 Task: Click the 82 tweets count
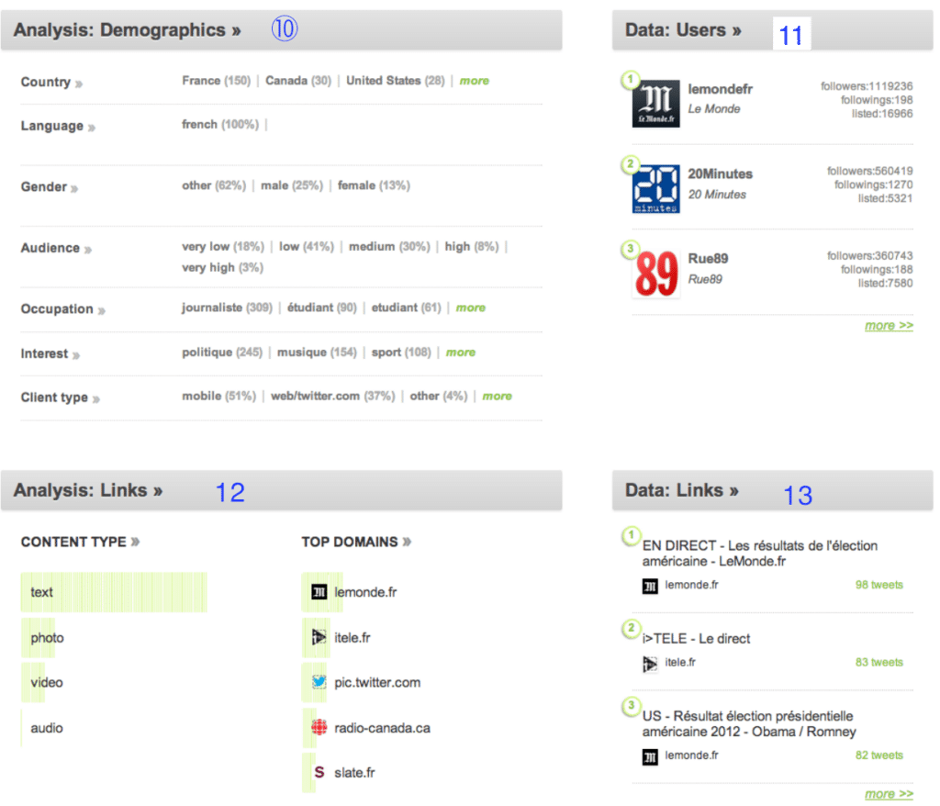point(878,755)
